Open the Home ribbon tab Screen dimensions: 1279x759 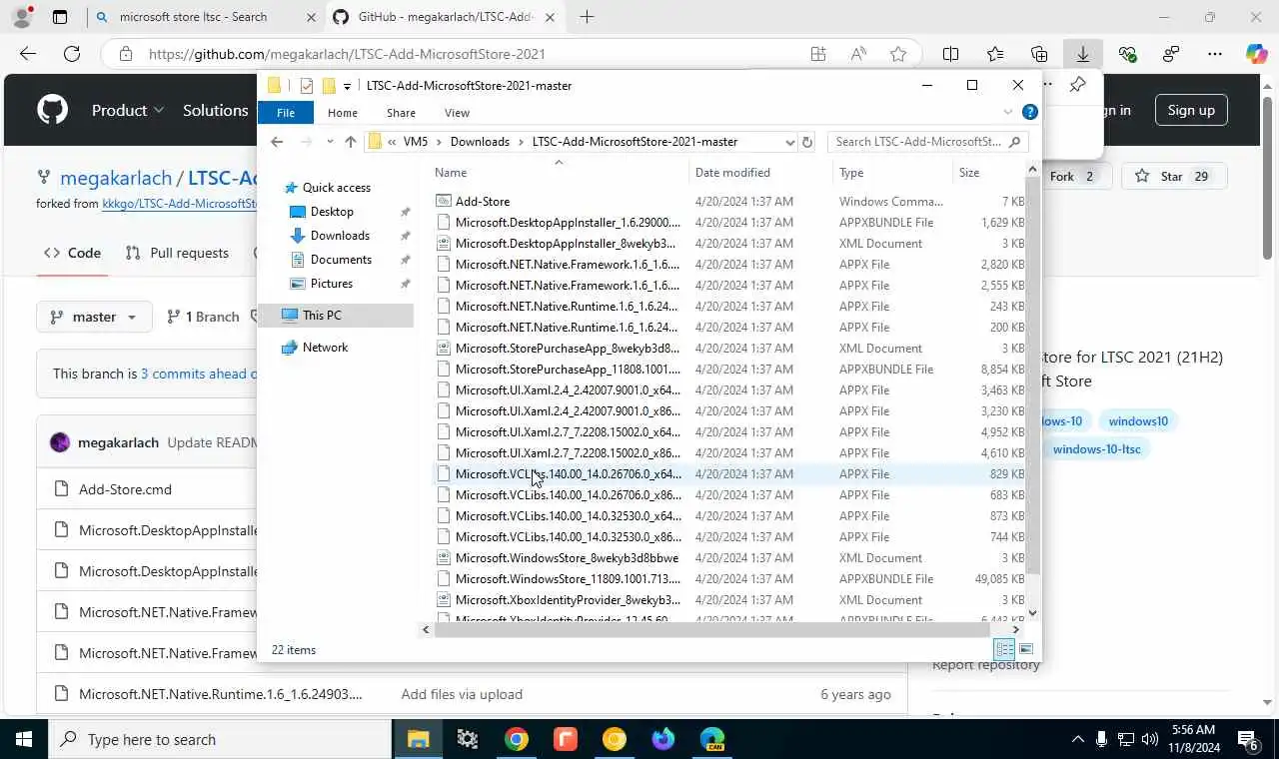coord(343,113)
